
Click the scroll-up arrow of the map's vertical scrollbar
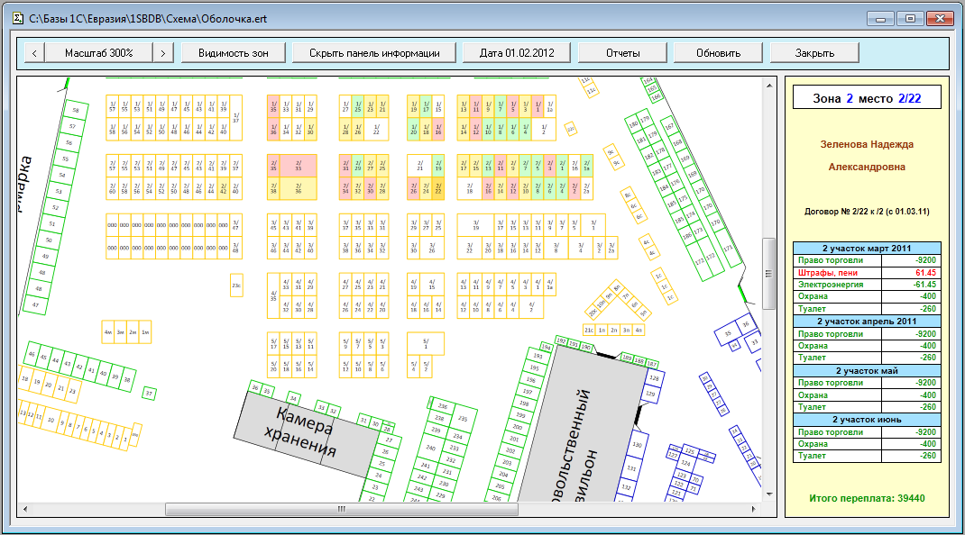769,86
